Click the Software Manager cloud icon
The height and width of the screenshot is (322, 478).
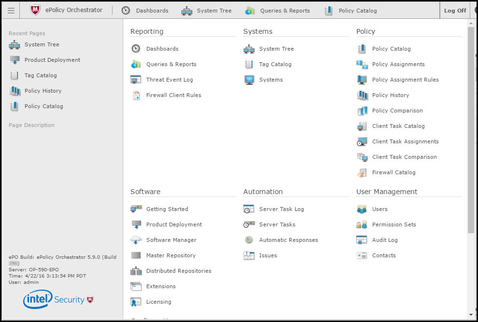coord(136,240)
